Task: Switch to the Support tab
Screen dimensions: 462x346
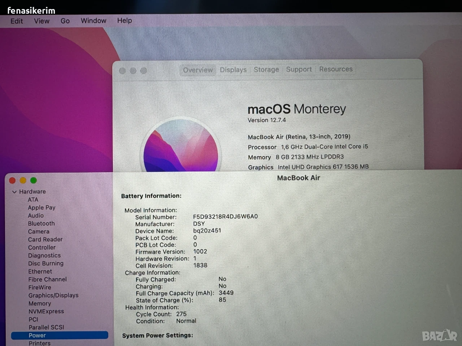Action: 299,69
